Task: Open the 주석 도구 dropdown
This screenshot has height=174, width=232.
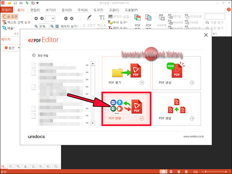Action: (x=118, y=22)
